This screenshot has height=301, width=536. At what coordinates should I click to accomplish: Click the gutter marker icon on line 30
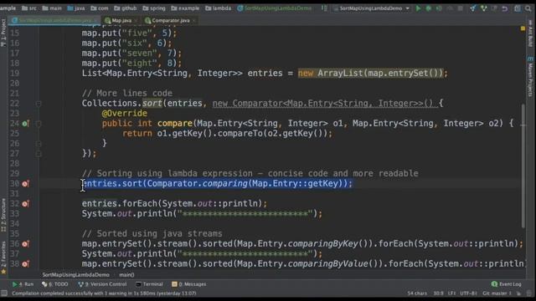pyautogui.click(x=26, y=184)
